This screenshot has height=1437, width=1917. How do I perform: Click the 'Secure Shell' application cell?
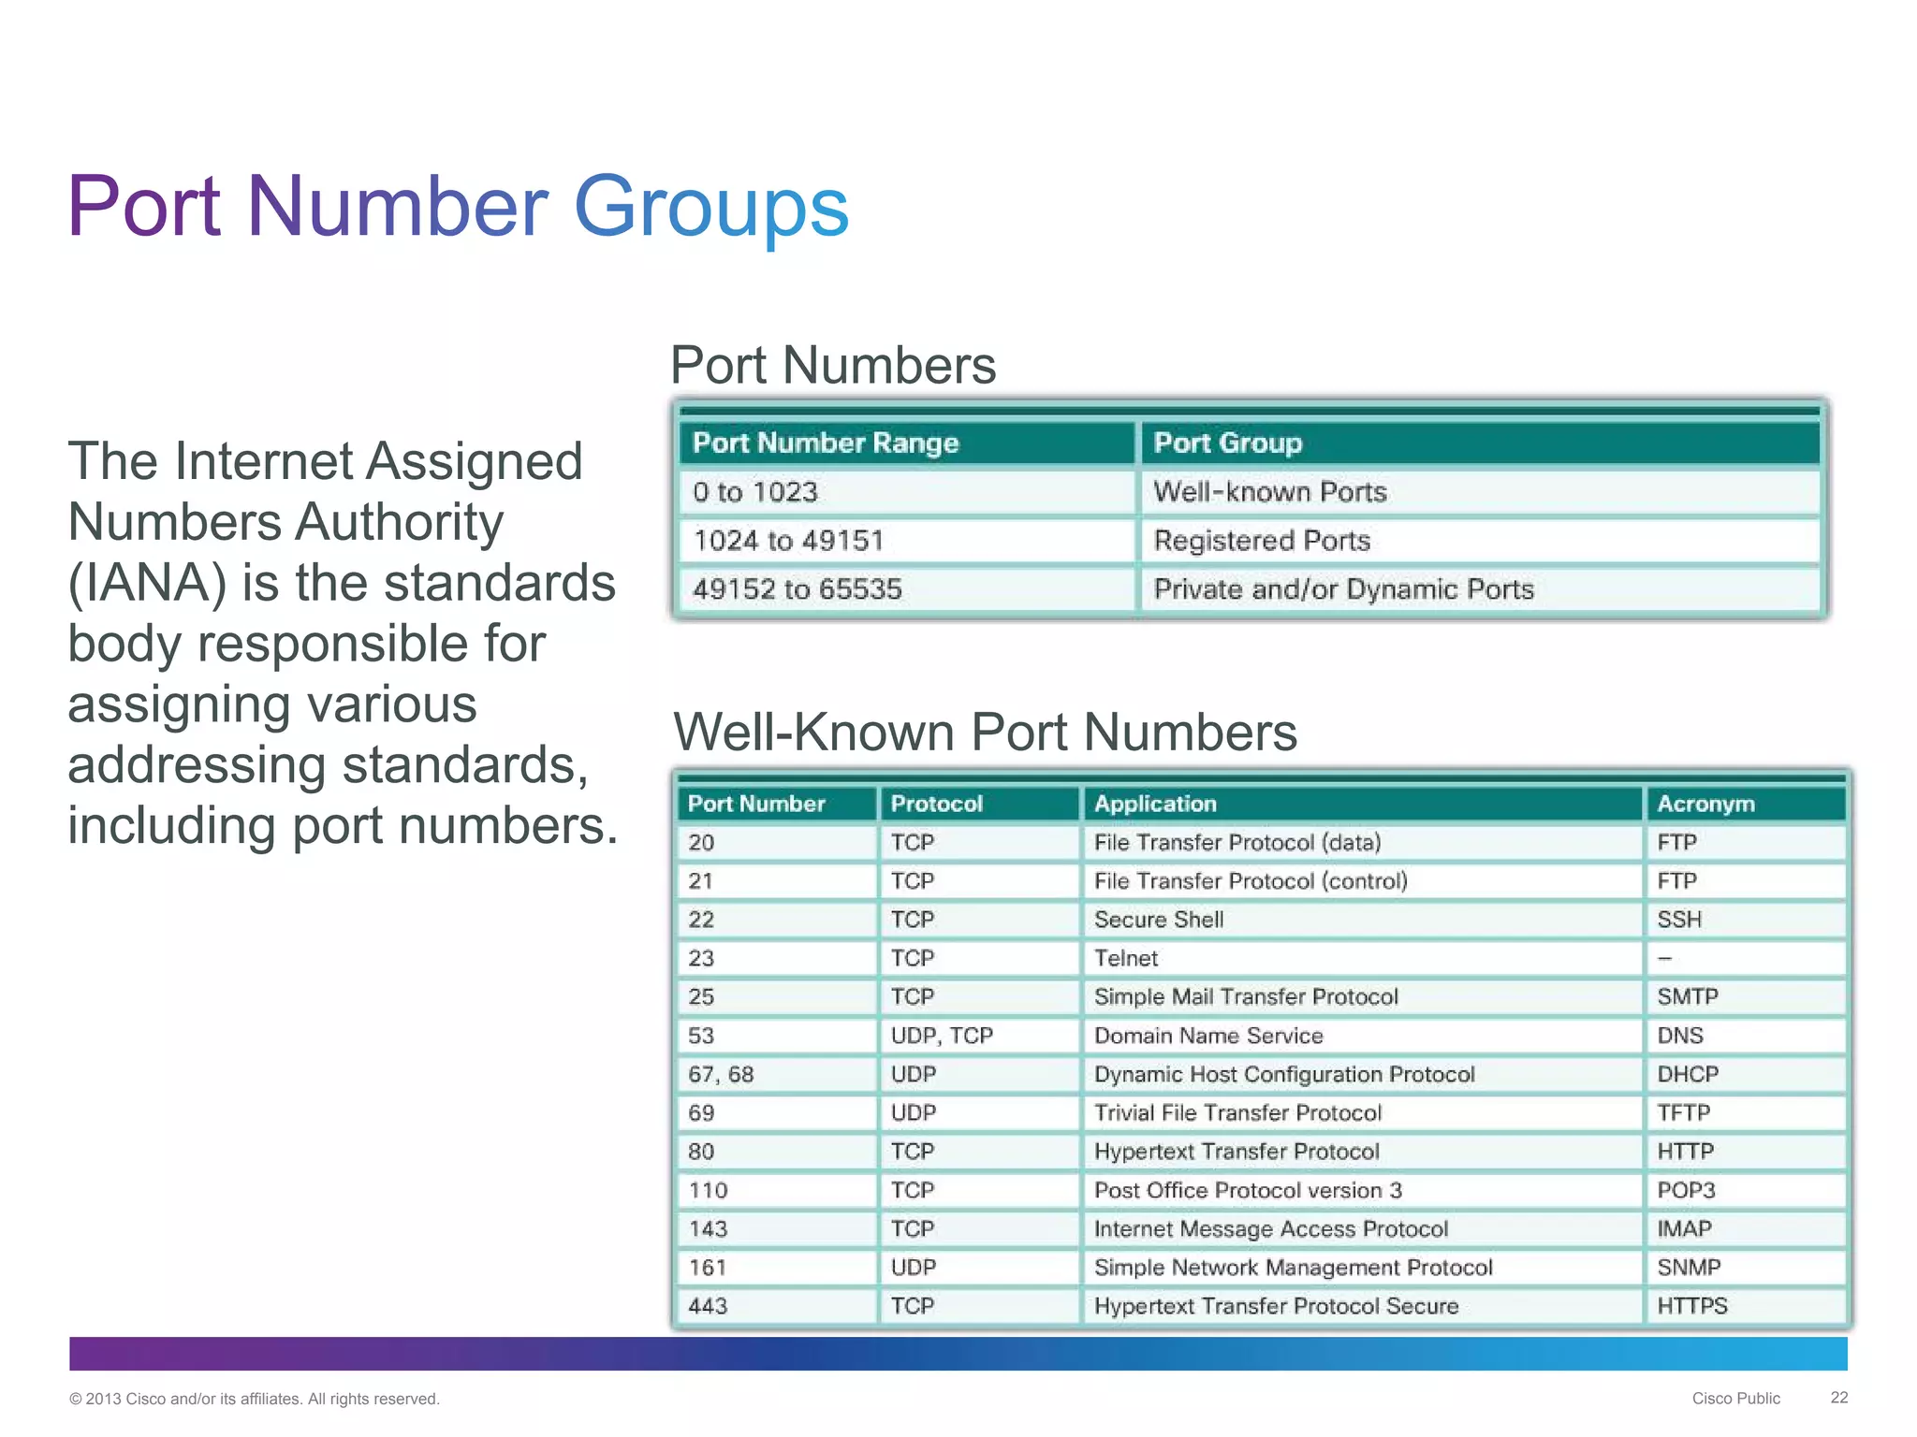[1363, 920]
